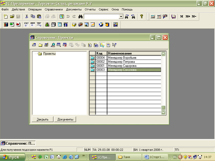Click the colored books journals icon

6,25
